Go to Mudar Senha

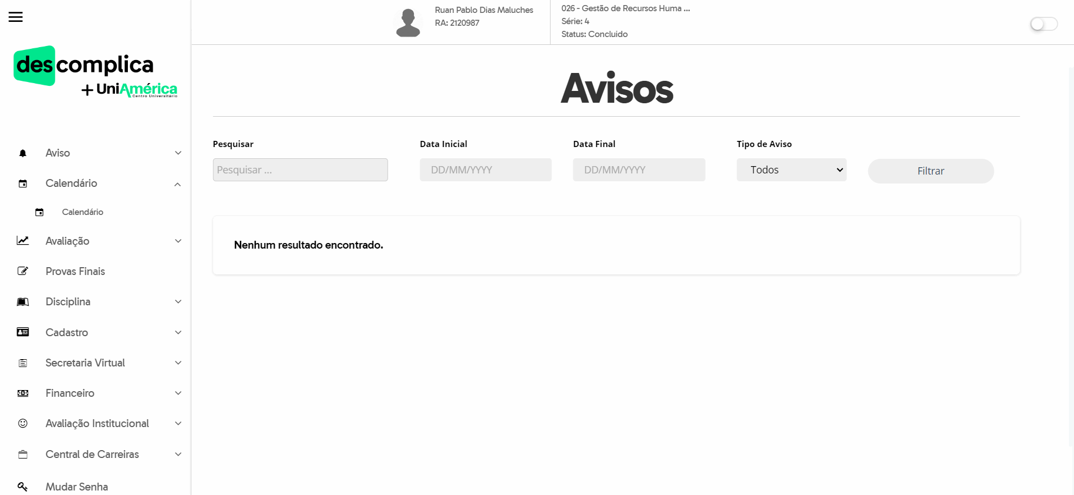[77, 487]
